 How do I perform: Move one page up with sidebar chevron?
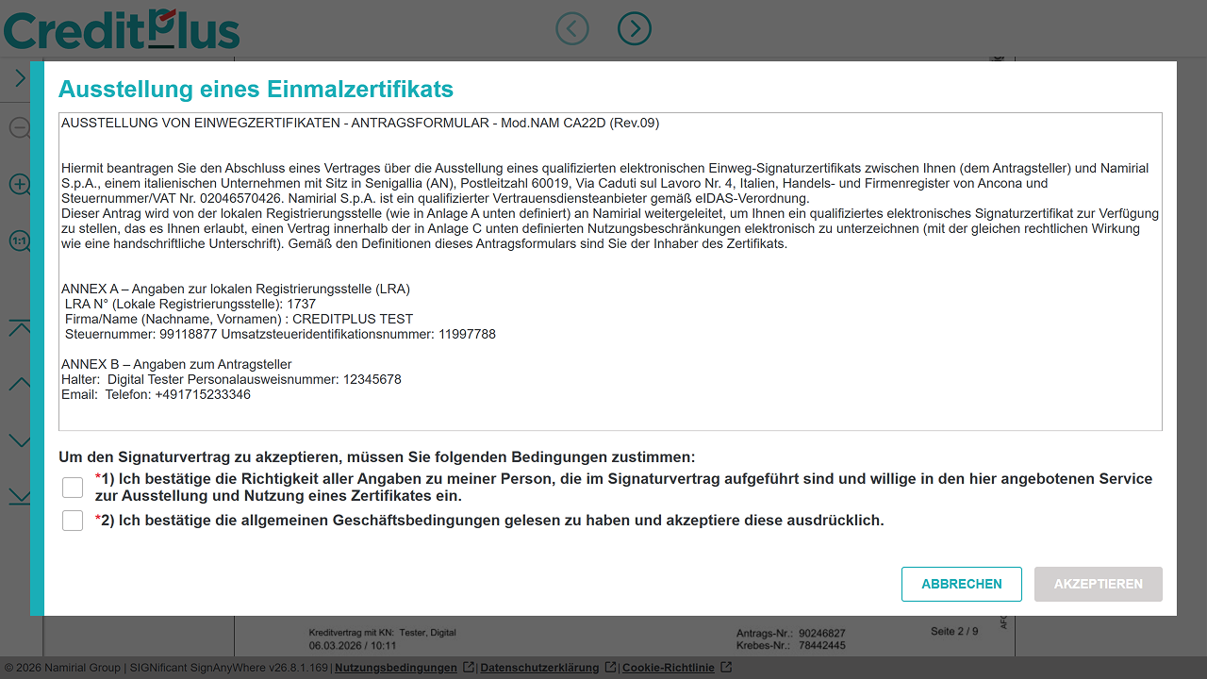(20, 384)
